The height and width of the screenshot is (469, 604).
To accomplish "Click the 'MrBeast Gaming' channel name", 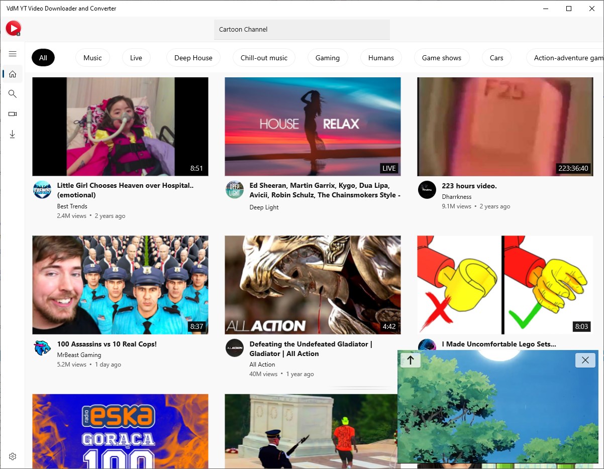I will 79,355.
